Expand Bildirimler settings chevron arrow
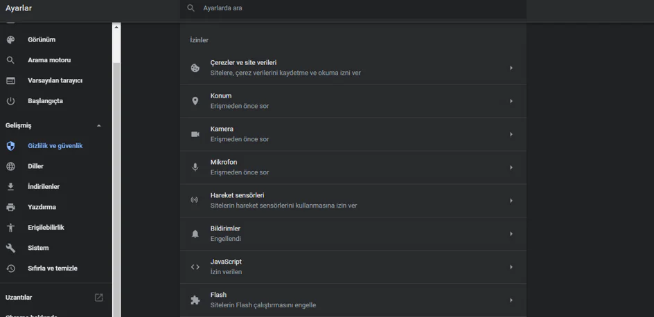Screen dimensions: 654x317 [511, 234]
